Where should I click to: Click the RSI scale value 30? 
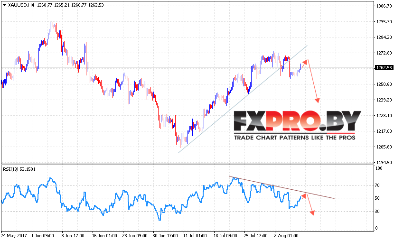point(377,212)
